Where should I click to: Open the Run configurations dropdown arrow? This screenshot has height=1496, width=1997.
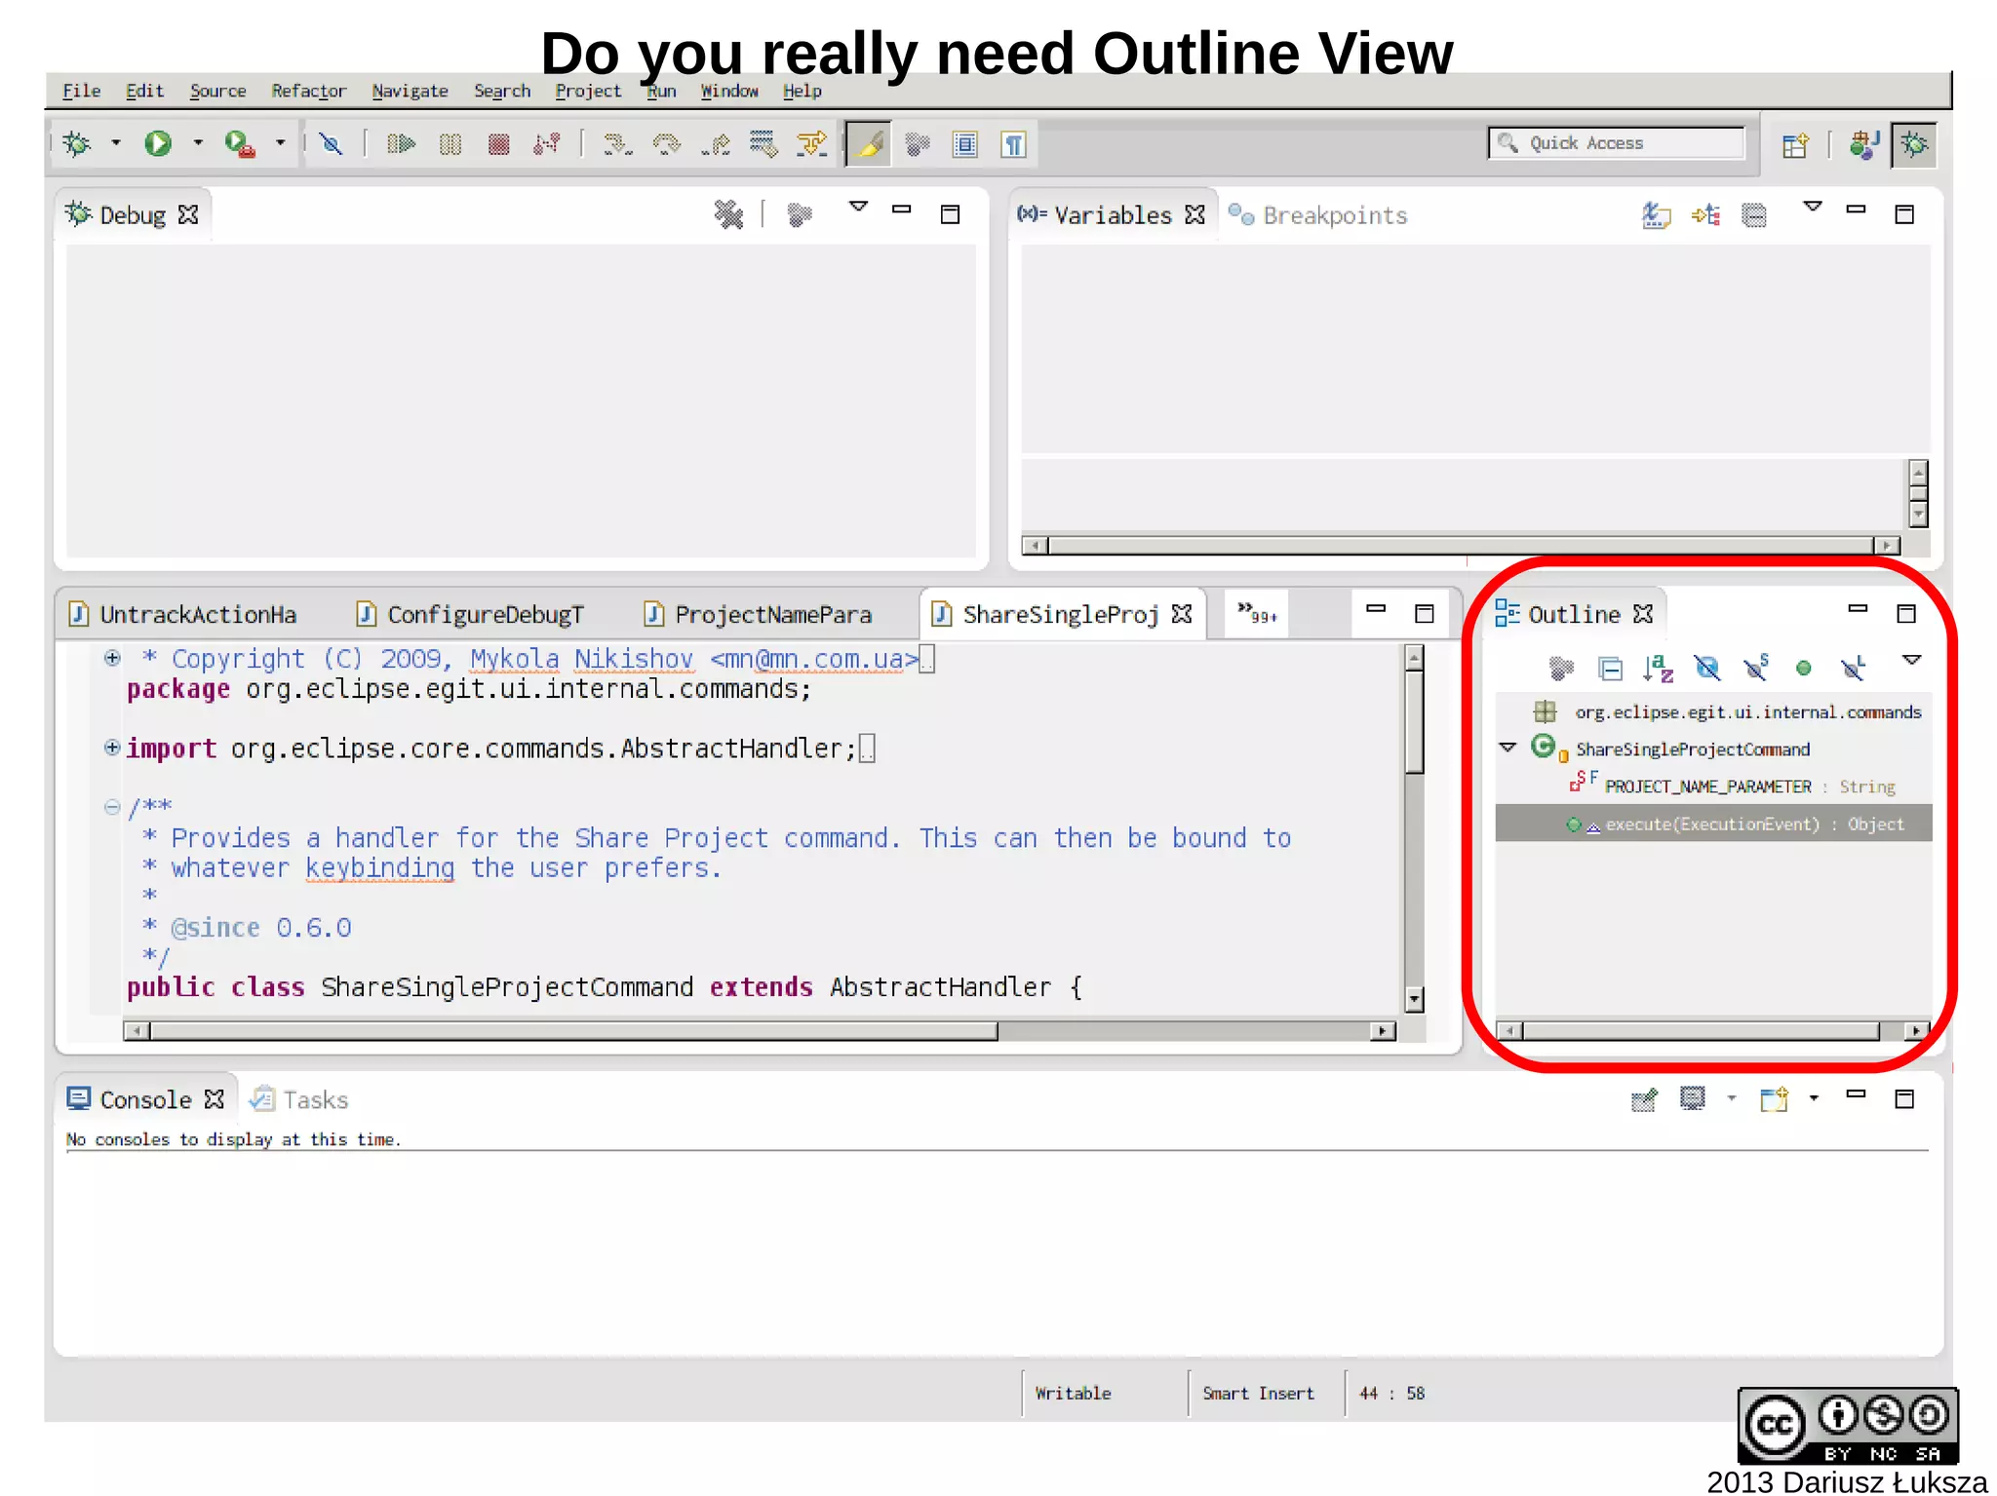(198, 143)
